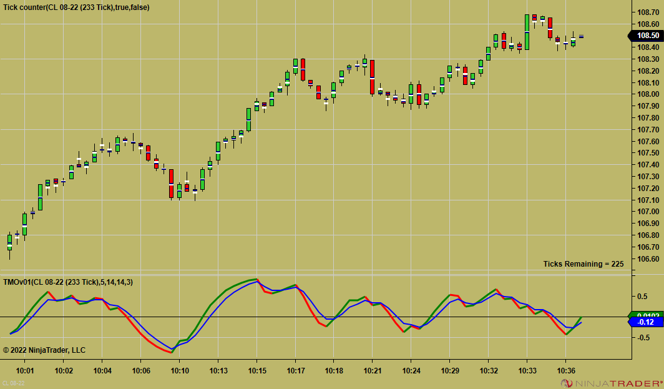Click the 10:04 time axis label
The image size is (664, 389).
[x=102, y=371]
